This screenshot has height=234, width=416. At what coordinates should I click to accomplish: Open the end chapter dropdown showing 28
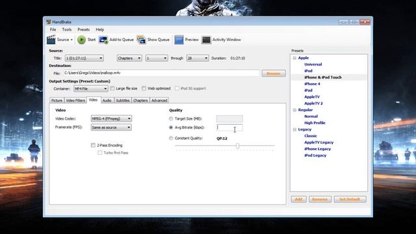(198, 58)
